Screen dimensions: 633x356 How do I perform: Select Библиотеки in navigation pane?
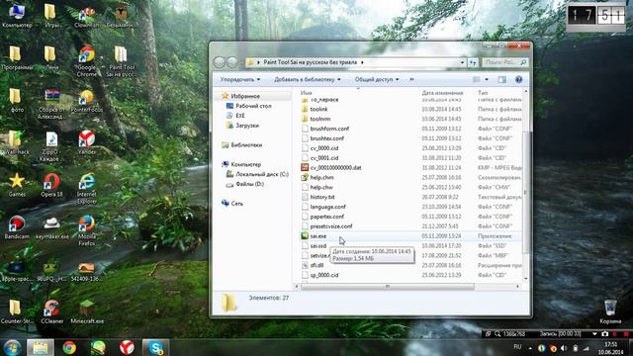pyautogui.click(x=246, y=145)
